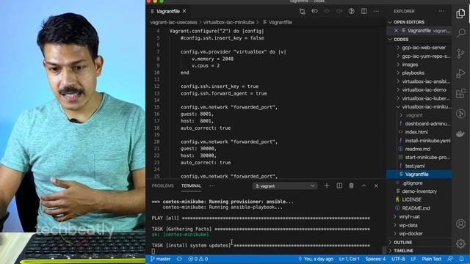Split the terminal panel
The height and width of the screenshot is (264, 470).
(x=339, y=186)
